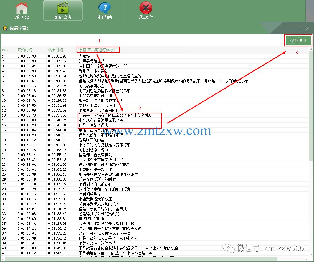The height and width of the screenshot is (262, 314).
Task: Click end time 0:00:20.38
Action: (57, 81)
